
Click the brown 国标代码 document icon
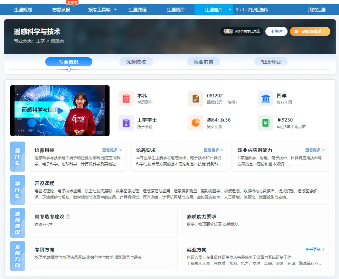click(196, 98)
